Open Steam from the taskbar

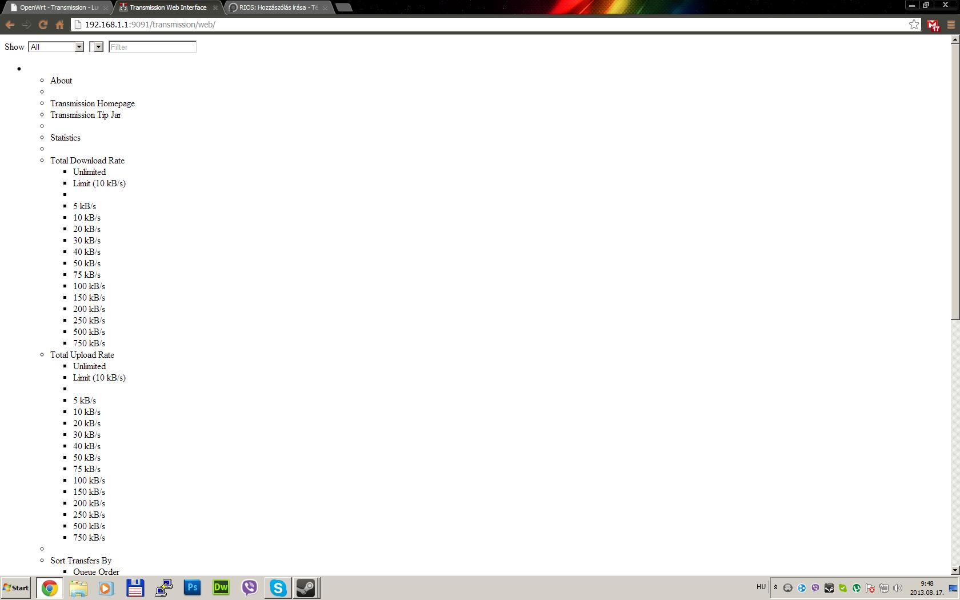coord(306,587)
